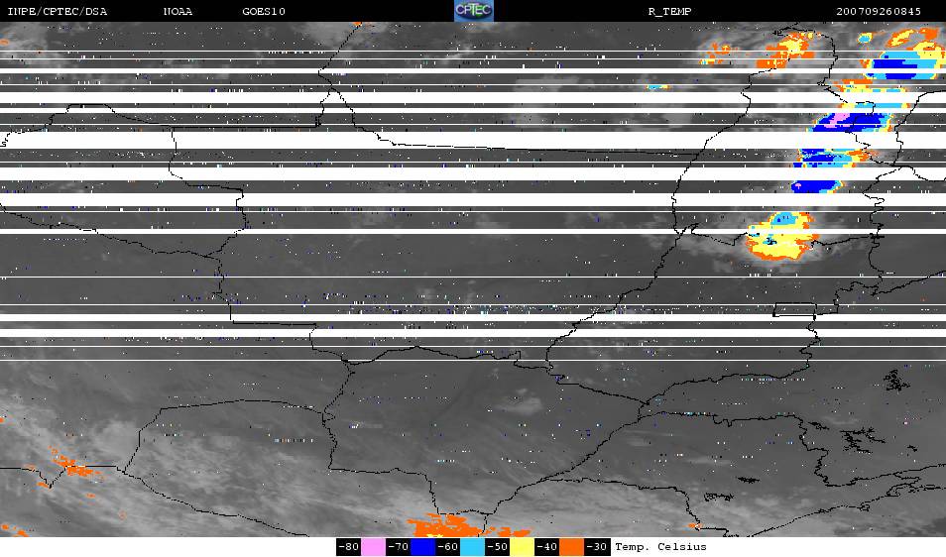Click the Temp. Celsius legend caption
The width and height of the screenshot is (946, 557).
pos(660,547)
